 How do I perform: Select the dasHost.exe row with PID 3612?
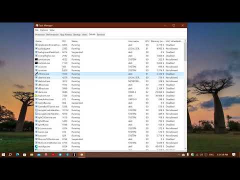click(109, 81)
